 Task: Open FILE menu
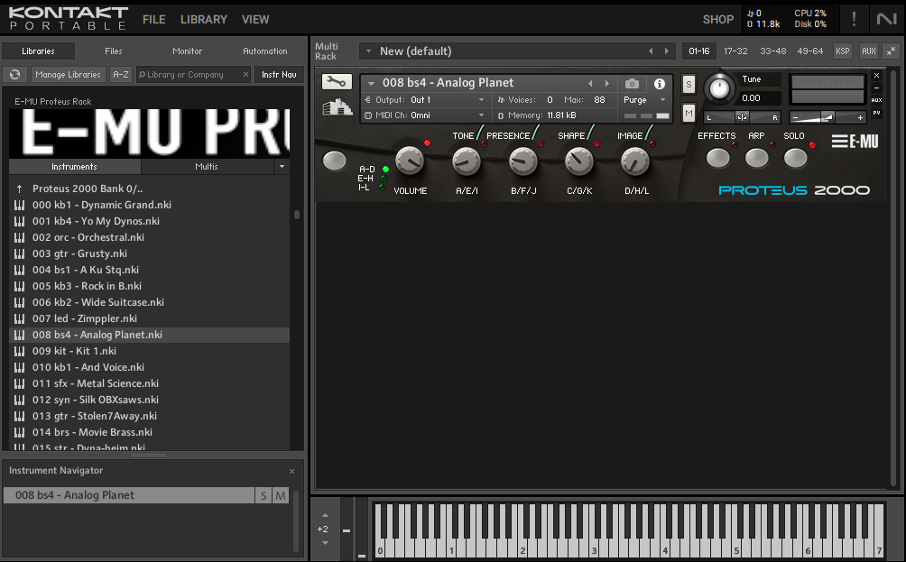pyautogui.click(x=153, y=20)
